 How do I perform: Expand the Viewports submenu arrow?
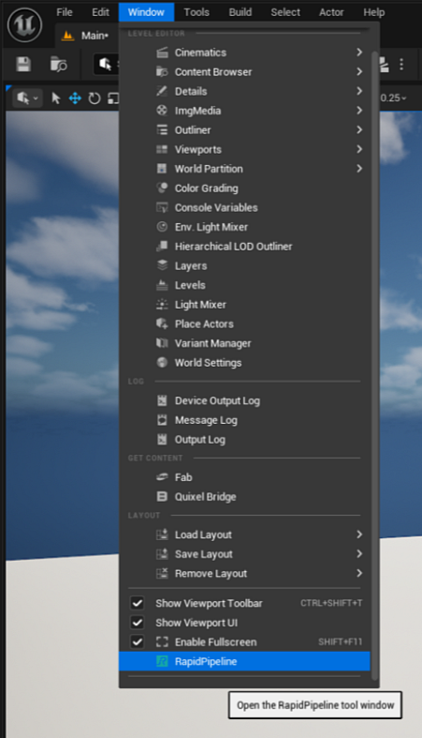point(359,149)
